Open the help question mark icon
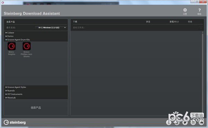The width and height of the screenshot is (208, 128). click(x=199, y=10)
